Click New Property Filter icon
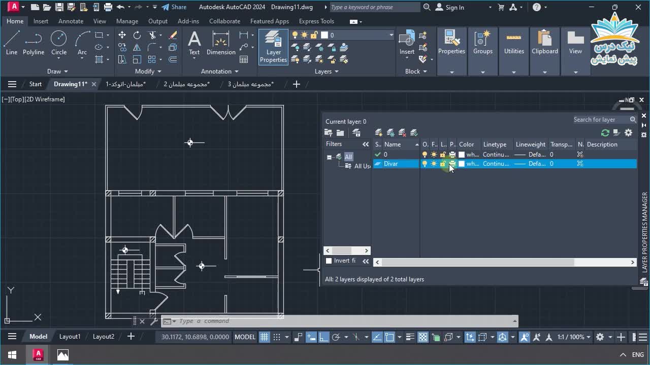The height and width of the screenshot is (365, 650). coord(329,133)
